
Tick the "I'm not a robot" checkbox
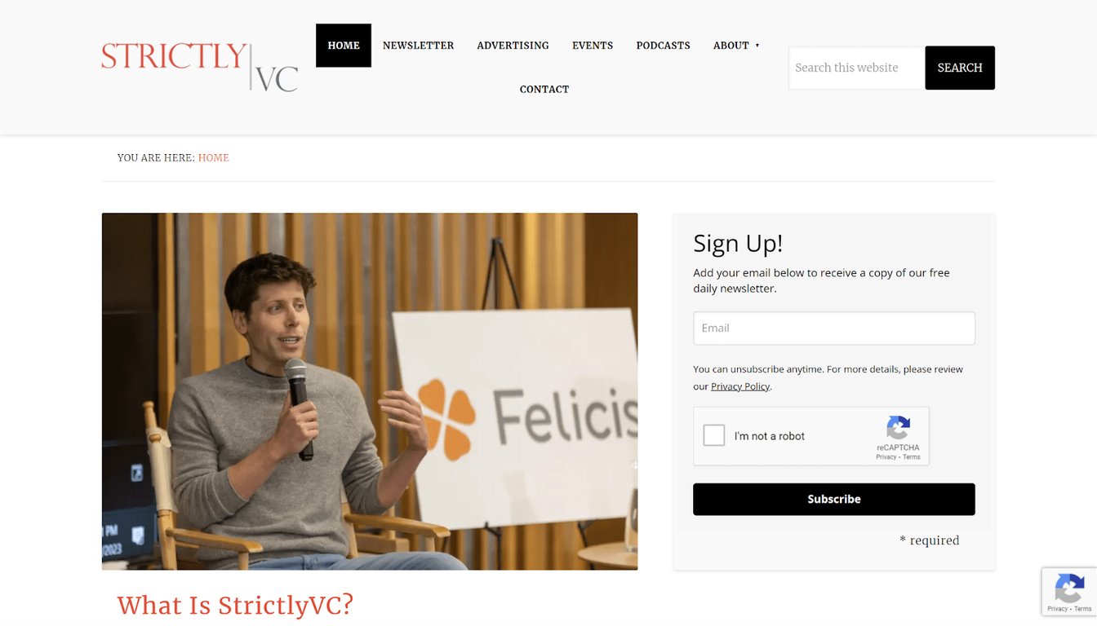(x=714, y=435)
